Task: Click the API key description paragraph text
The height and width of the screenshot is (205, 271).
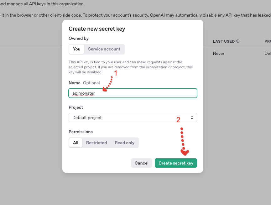Action: 131,67
